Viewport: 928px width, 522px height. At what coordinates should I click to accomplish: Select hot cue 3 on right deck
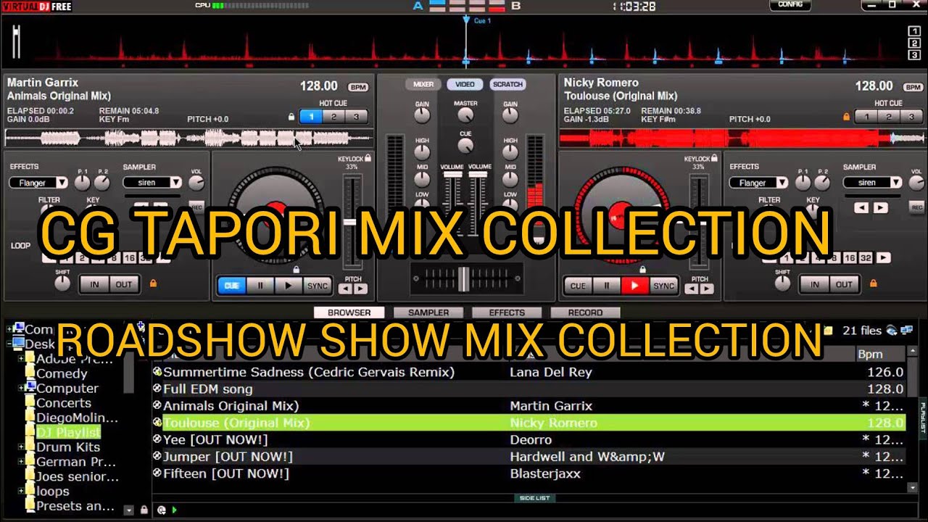[x=911, y=117]
